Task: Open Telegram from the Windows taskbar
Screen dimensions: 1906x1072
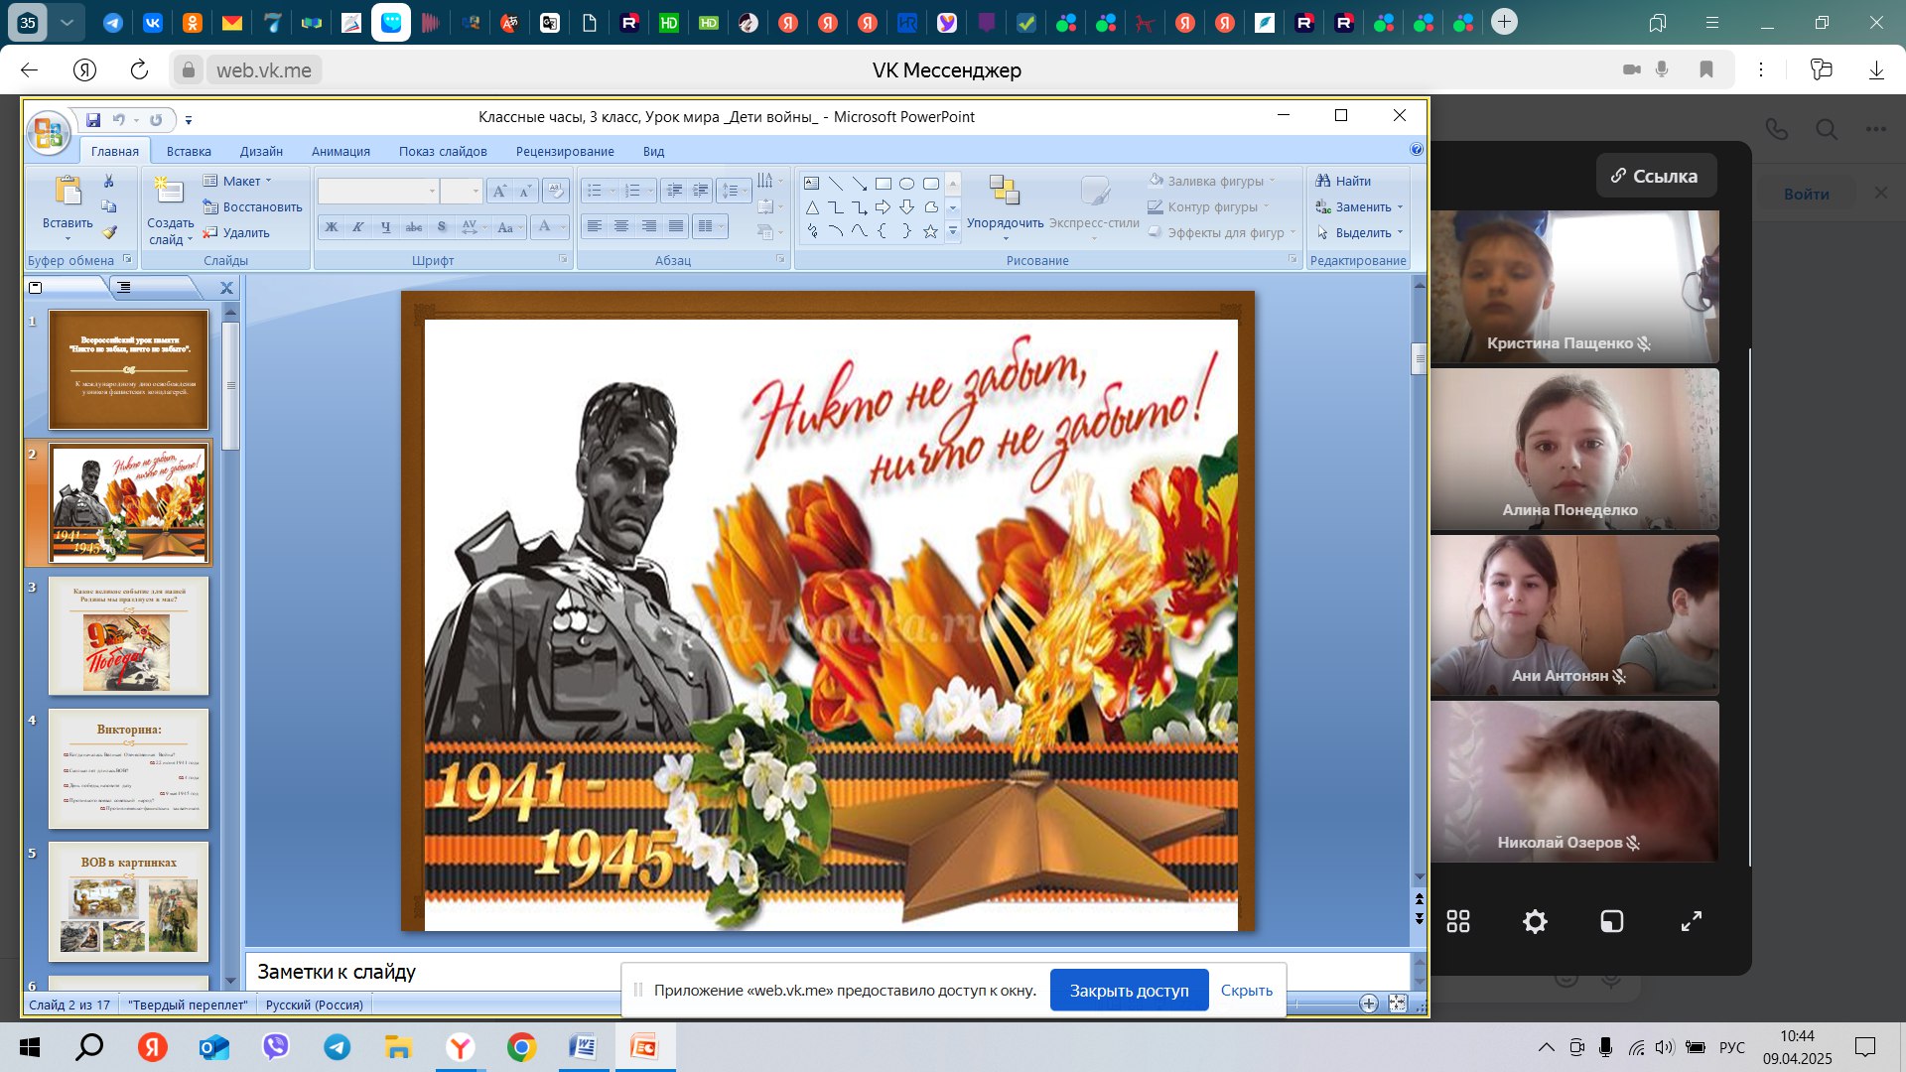Action: point(338,1046)
